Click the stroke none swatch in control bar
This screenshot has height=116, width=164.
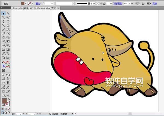[30, 4]
